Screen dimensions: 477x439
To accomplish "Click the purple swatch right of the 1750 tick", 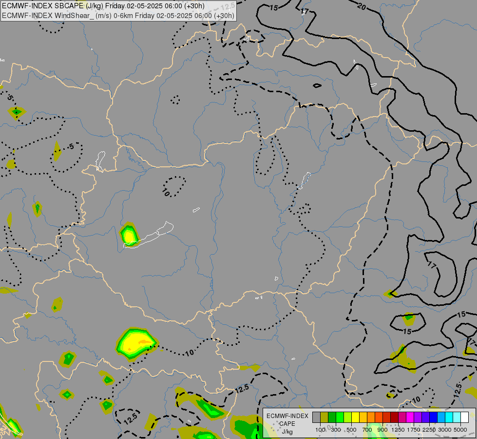I will (418, 417).
